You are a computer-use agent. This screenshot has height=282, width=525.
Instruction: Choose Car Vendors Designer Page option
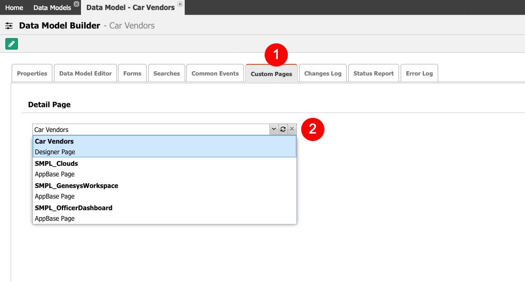click(165, 146)
